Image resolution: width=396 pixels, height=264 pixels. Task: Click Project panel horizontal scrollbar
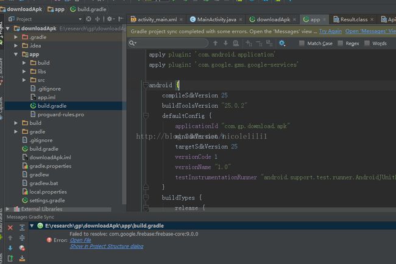point(58,209)
